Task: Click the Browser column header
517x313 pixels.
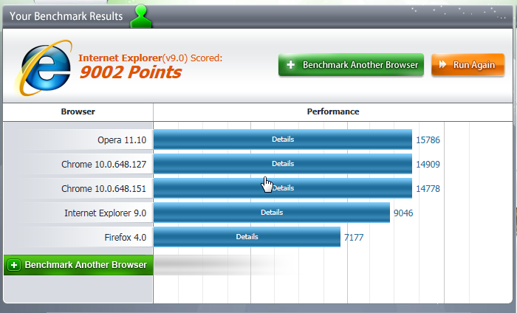Action: 78,111
